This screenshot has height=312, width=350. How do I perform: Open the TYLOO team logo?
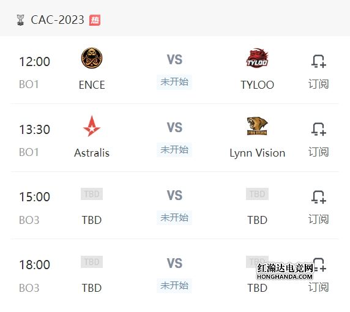click(x=257, y=58)
